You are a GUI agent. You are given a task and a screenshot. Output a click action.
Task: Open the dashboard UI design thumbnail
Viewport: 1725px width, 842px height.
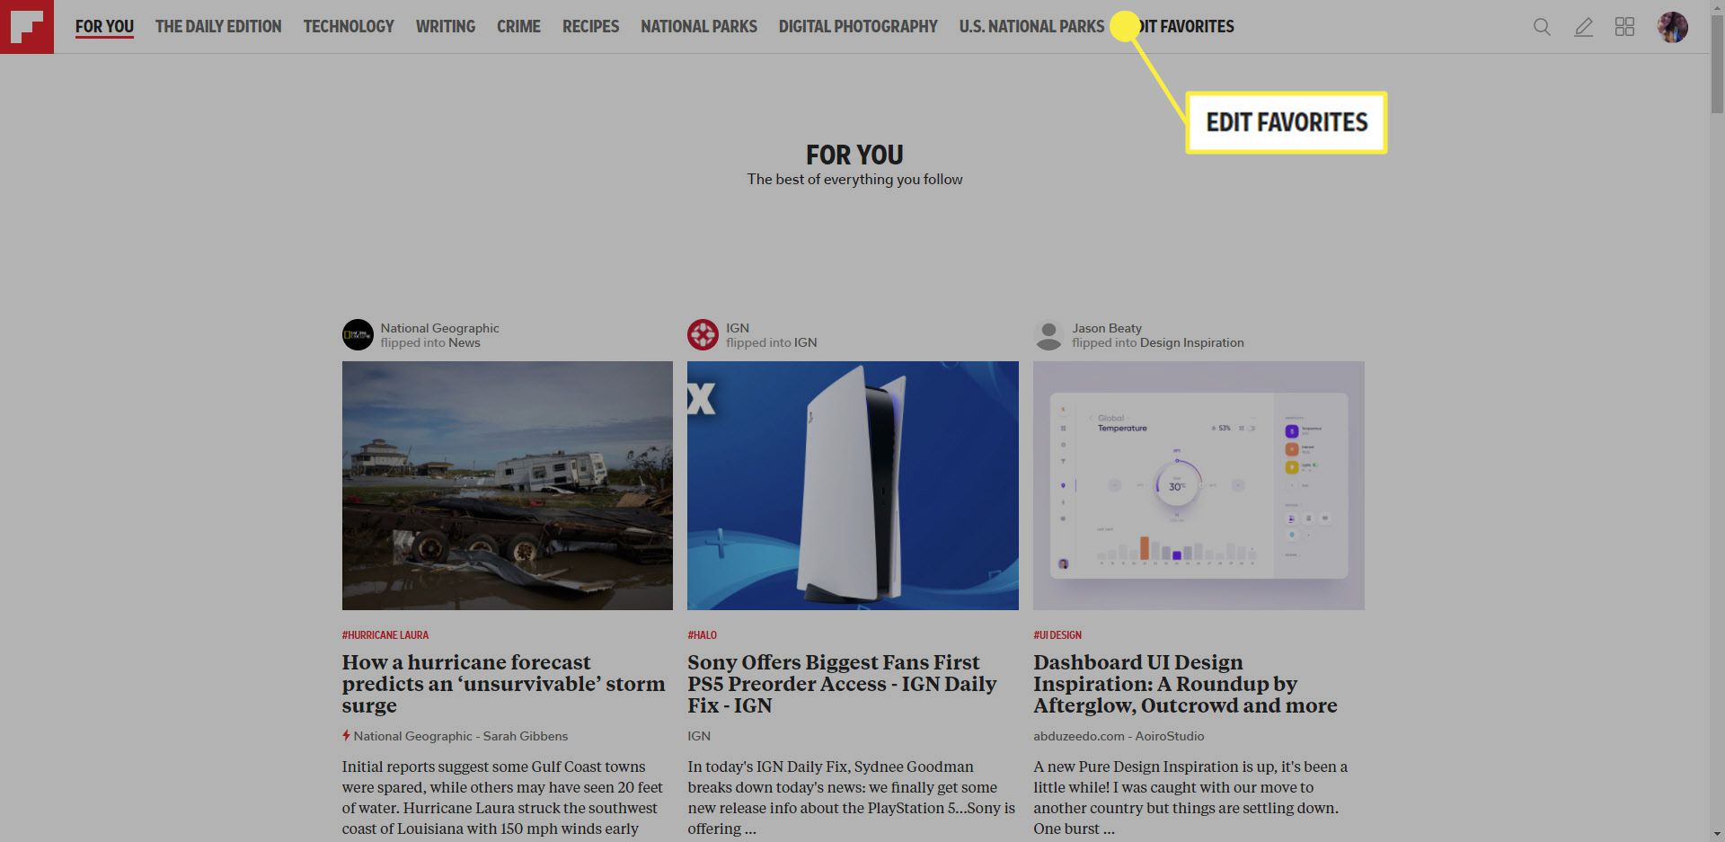point(1199,485)
